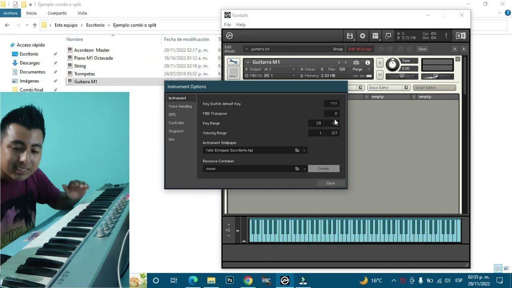
Task: Open Kontakt options via the gear icon
Action: pos(362,36)
